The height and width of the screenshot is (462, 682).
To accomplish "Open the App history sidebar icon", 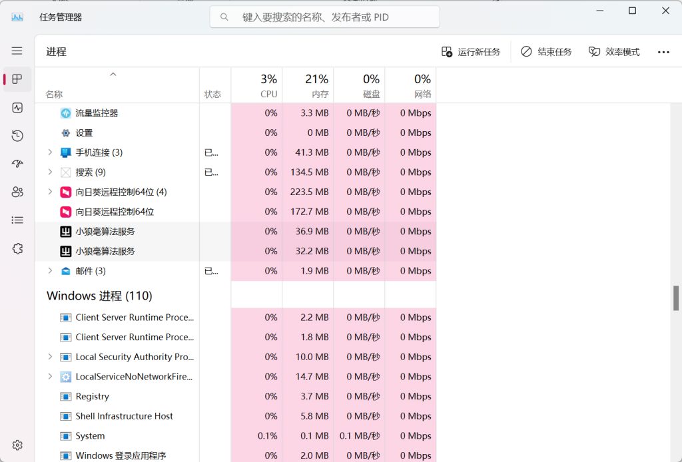I will tap(17, 136).
